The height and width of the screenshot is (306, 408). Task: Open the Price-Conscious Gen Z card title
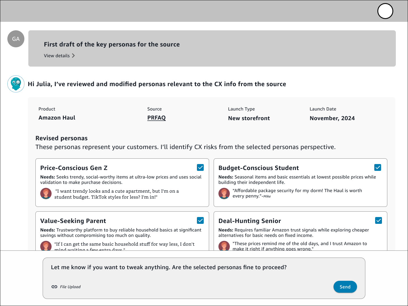coord(74,168)
